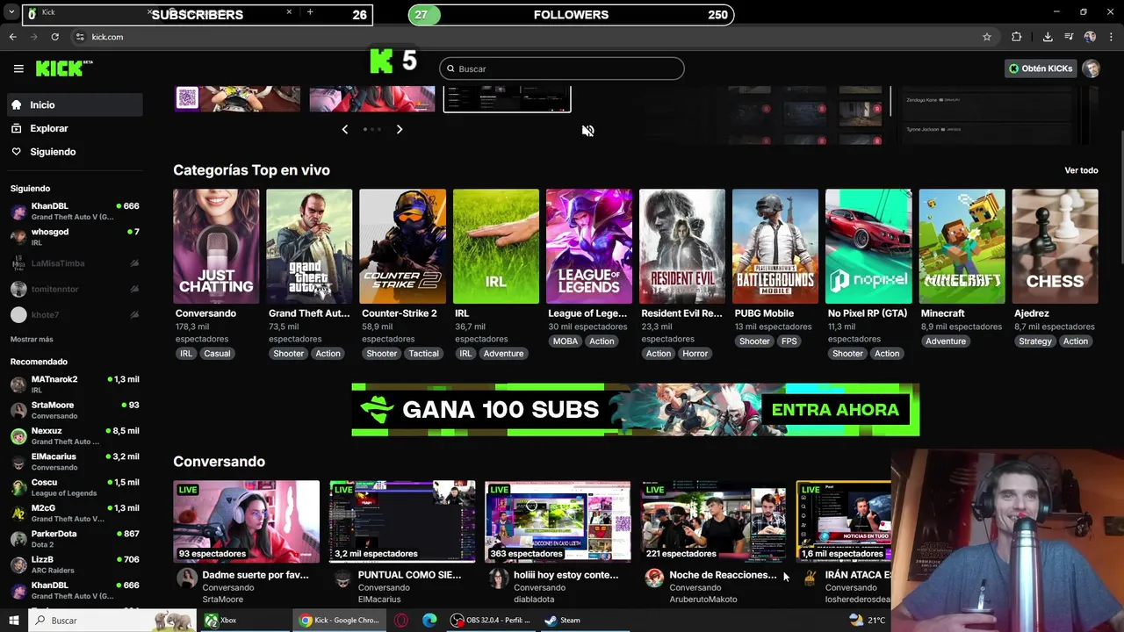Open ParkerDota recommended channel
The height and width of the screenshot is (632, 1124).
(x=75, y=538)
